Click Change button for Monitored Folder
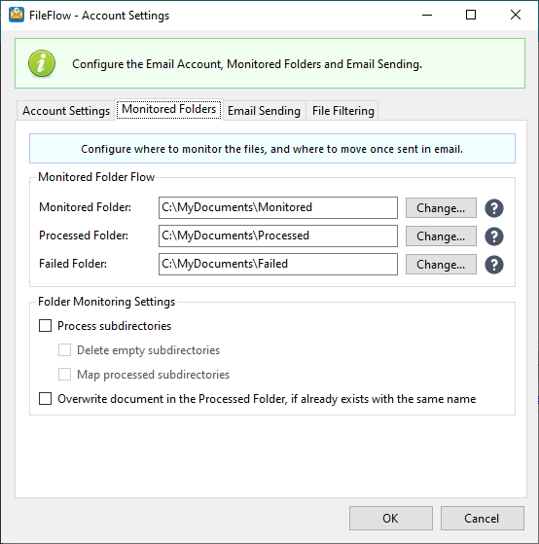 (x=441, y=208)
